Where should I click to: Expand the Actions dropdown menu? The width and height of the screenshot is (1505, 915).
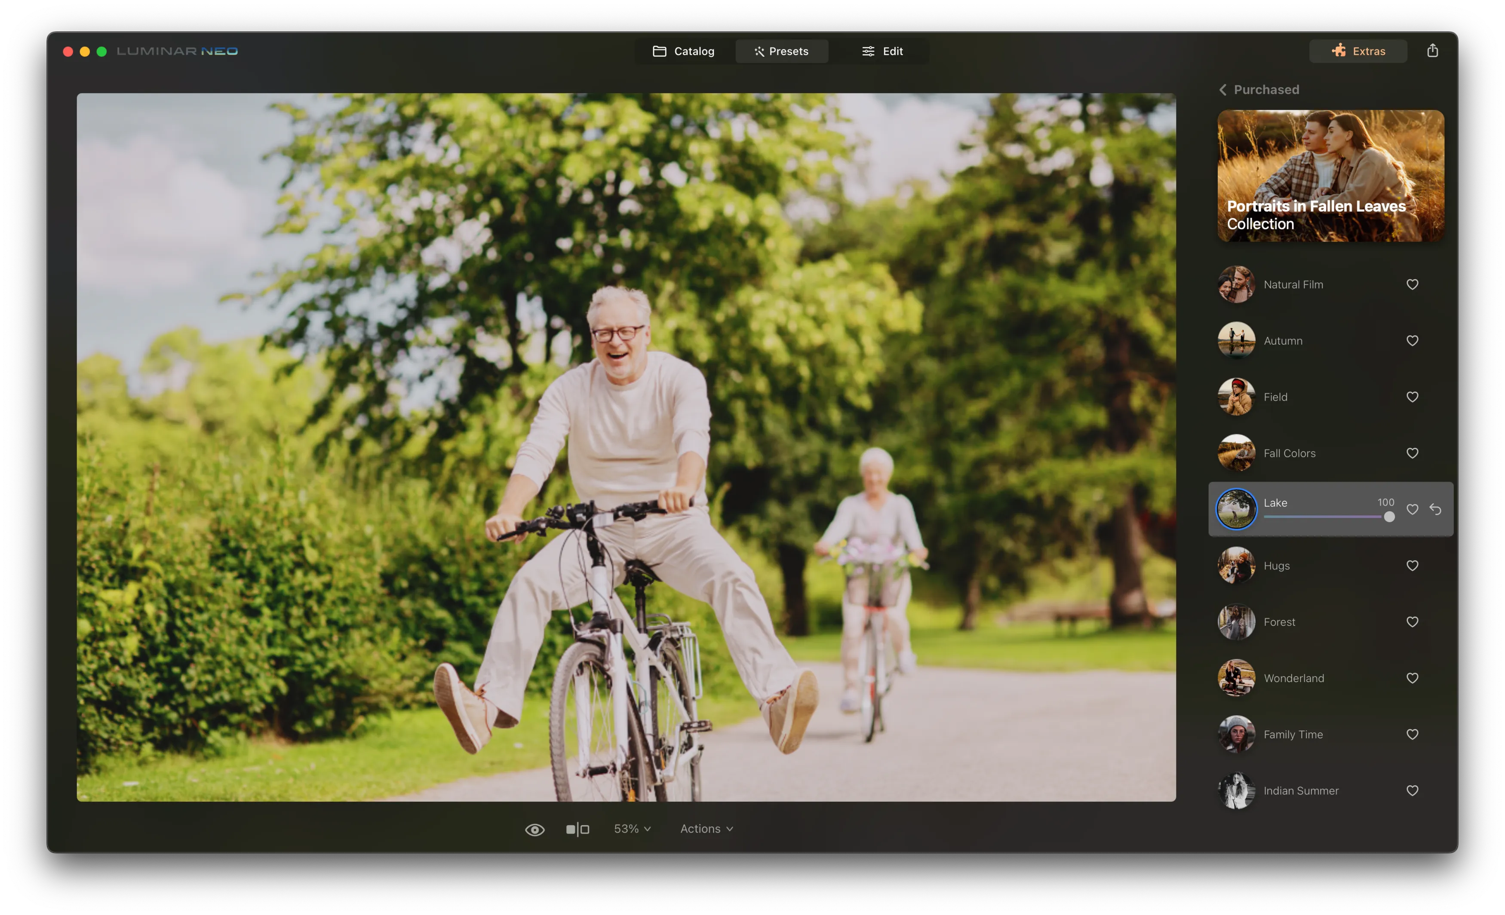tap(706, 829)
